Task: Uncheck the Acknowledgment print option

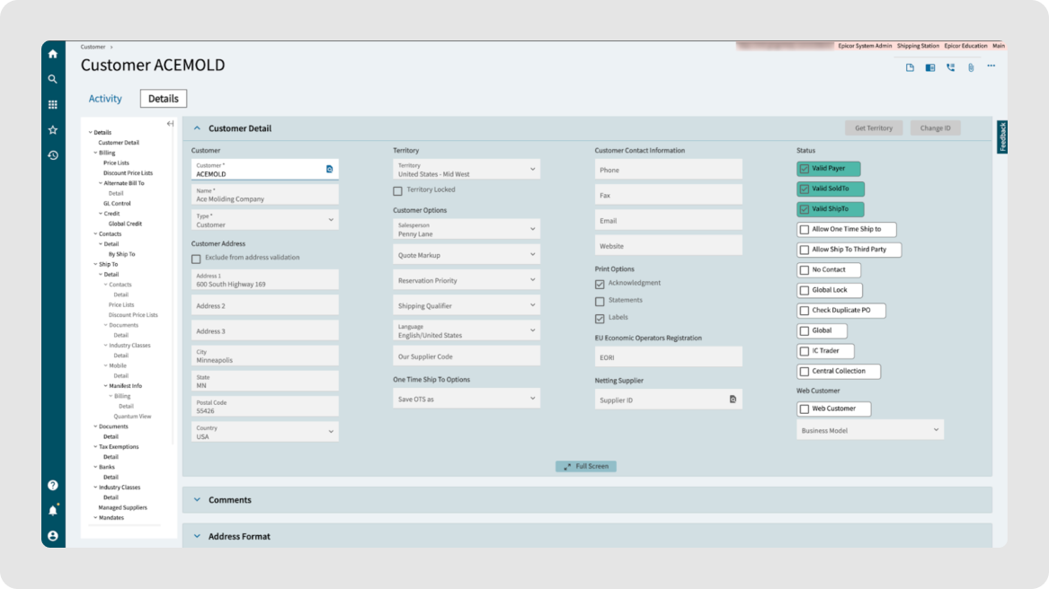Action: point(600,283)
